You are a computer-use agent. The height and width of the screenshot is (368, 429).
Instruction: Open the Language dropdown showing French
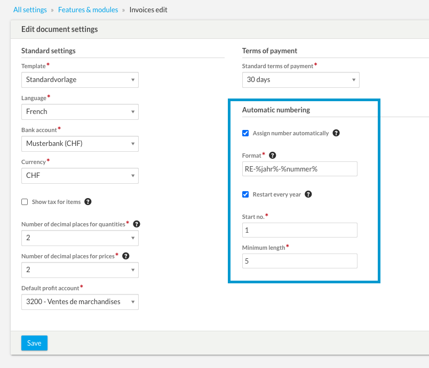[x=80, y=112]
